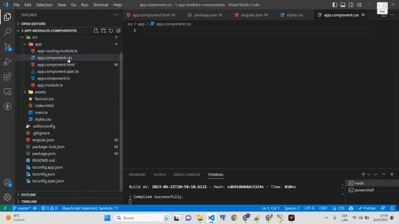The height and width of the screenshot is (224, 399).
Task: Click Ln 1, Col 1 position indicator
Action: tap(271, 208)
